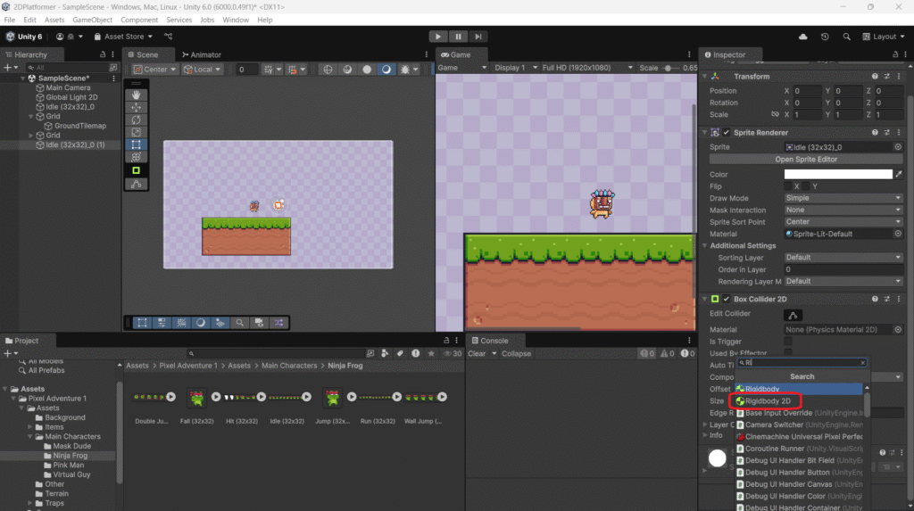This screenshot has height=511, width=914.
Task: Click the Open Sprite Editor button
Action: (x=806, y=159)
